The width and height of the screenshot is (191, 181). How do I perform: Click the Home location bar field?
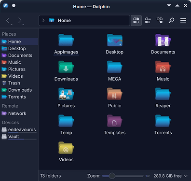[x=84, y=20]
